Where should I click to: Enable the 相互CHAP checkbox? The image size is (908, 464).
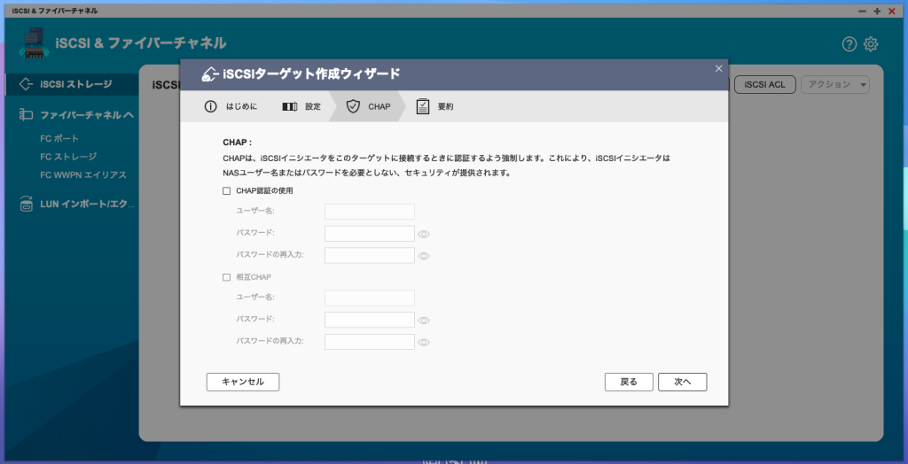[227, 277]
